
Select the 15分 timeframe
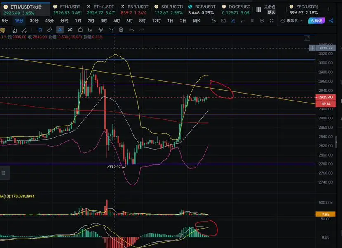[19, 21]
